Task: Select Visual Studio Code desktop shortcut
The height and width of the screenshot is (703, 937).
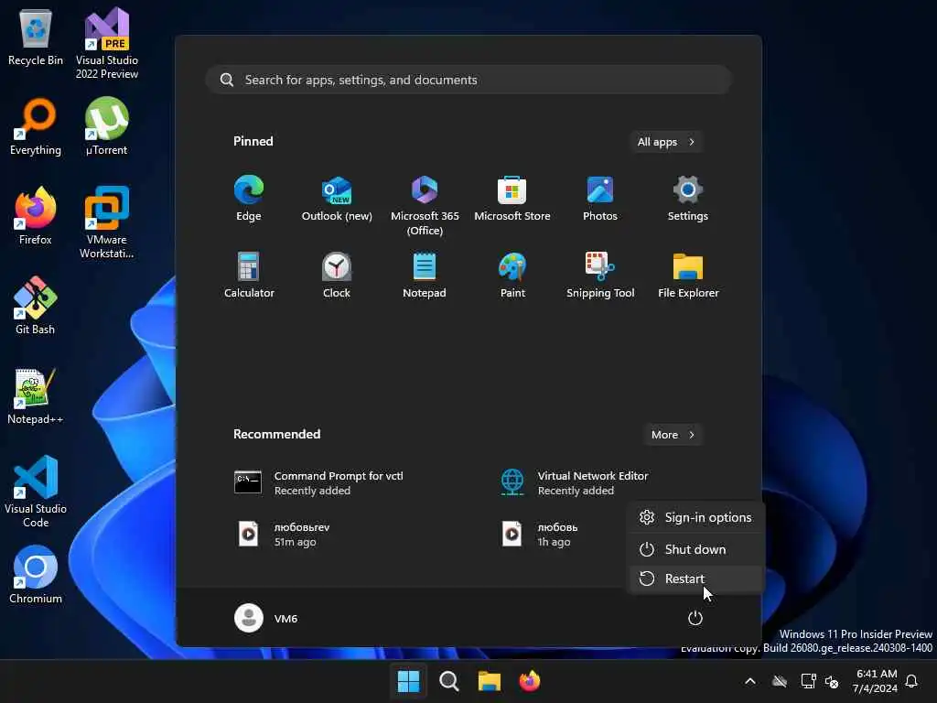Action: click(x=36, y=492)
